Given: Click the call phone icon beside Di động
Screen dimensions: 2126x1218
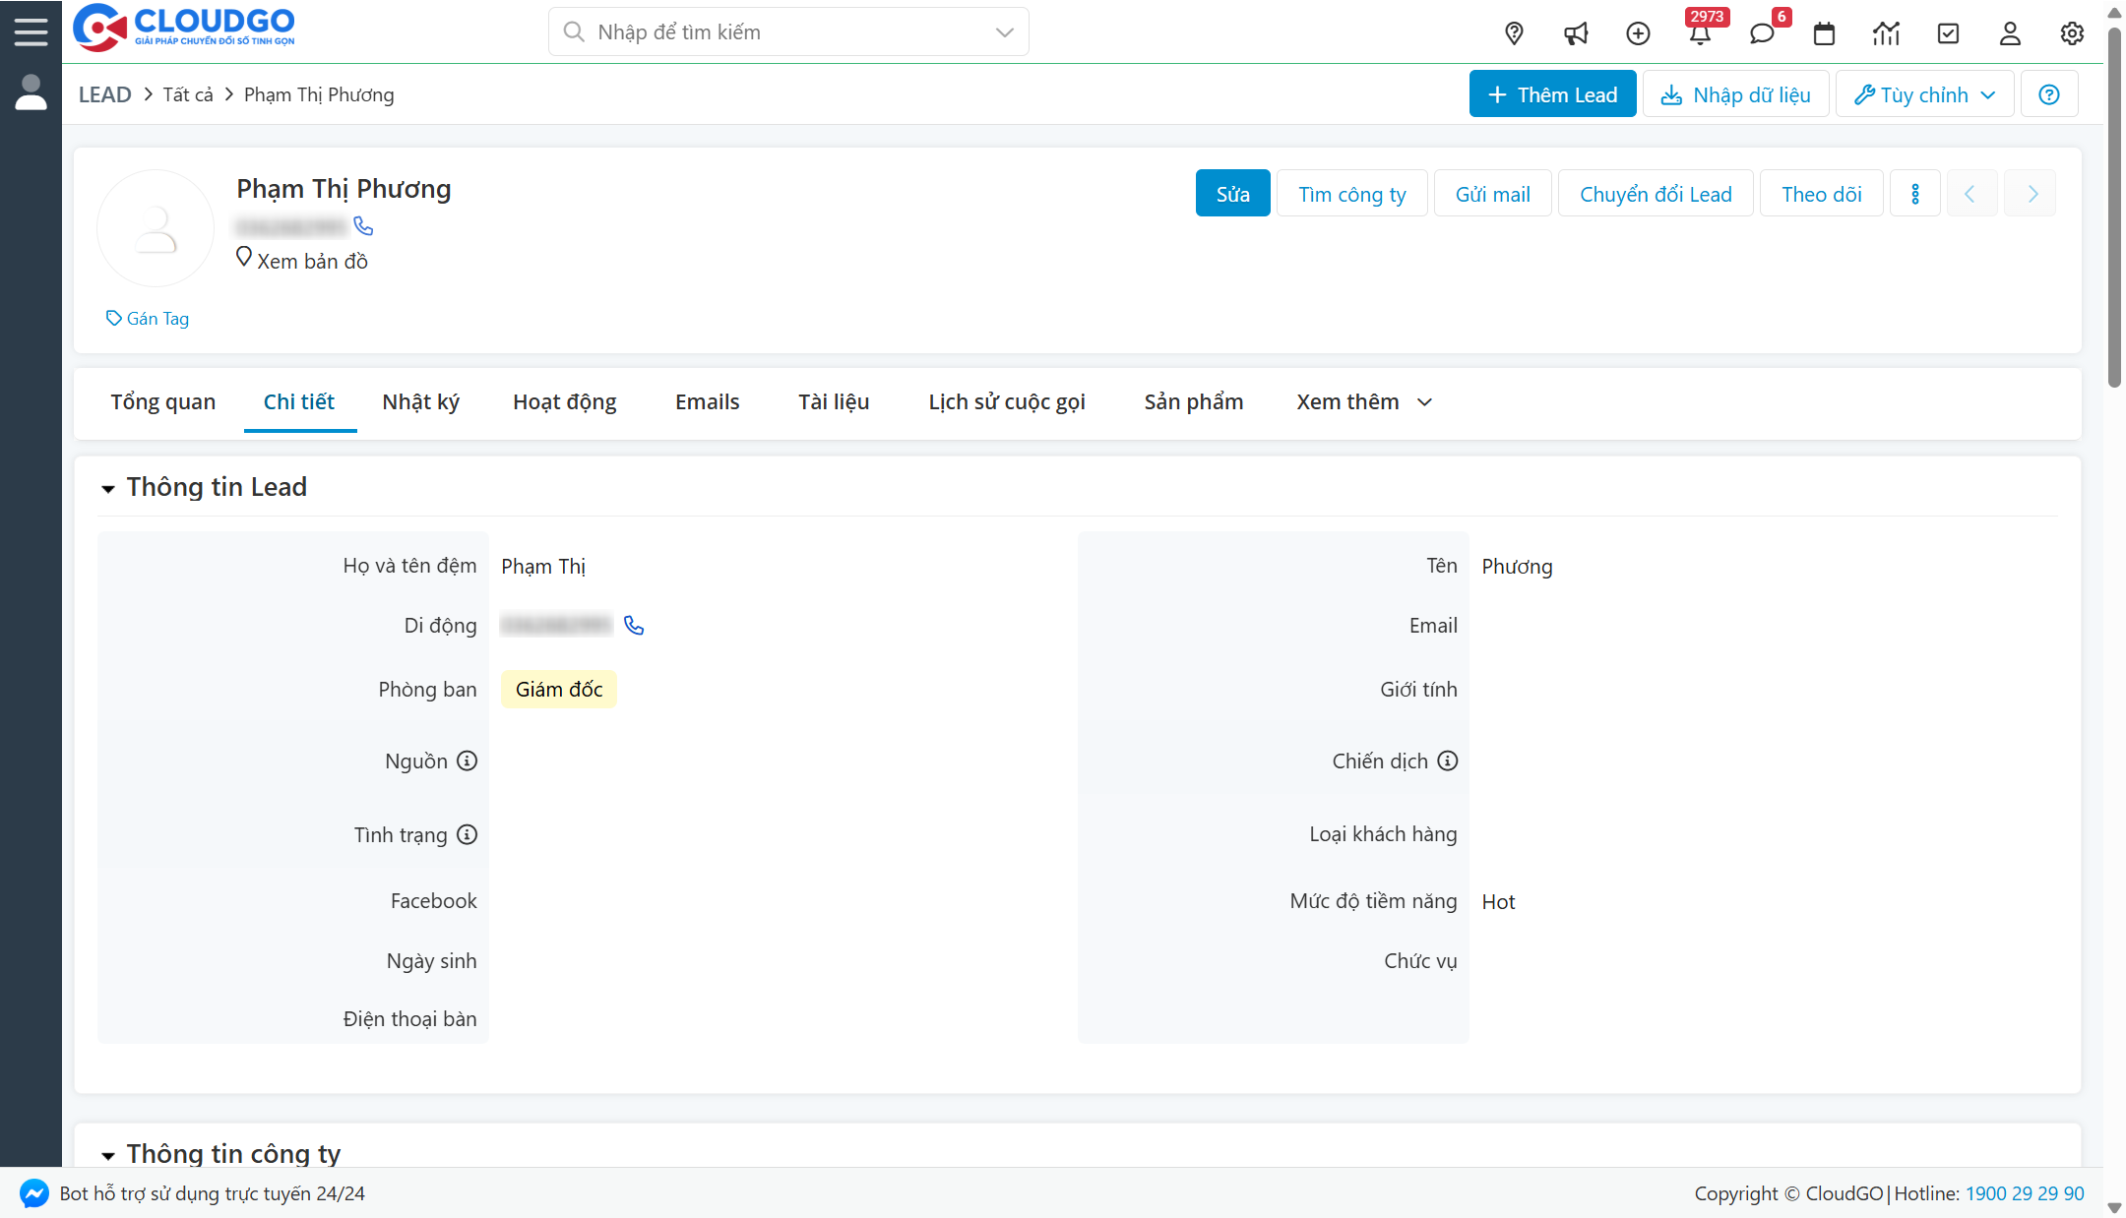Looking at the screenshot, I should click(634, 626).
